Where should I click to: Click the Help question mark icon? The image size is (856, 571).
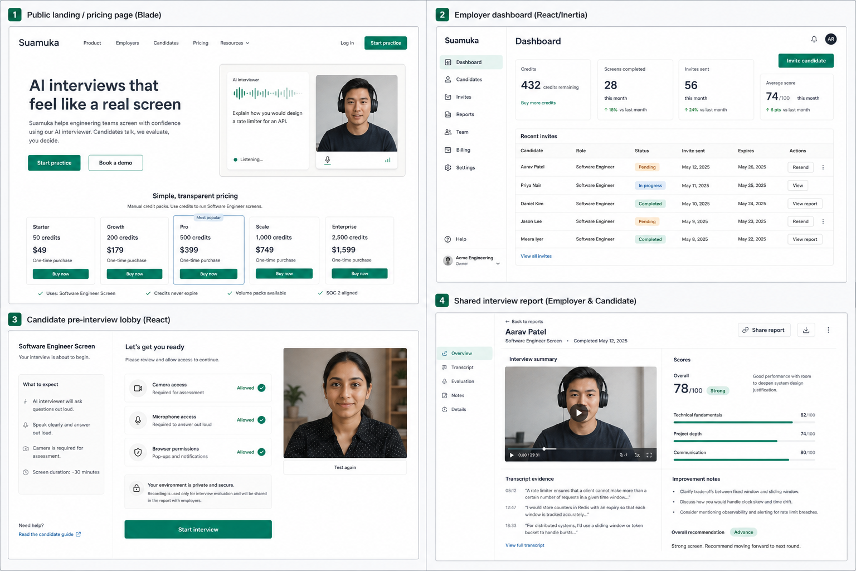coord(448,239)
